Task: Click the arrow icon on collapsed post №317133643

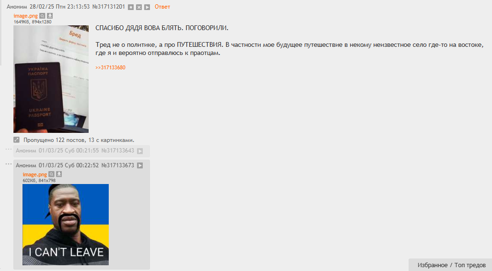Action: click(140, 151)
